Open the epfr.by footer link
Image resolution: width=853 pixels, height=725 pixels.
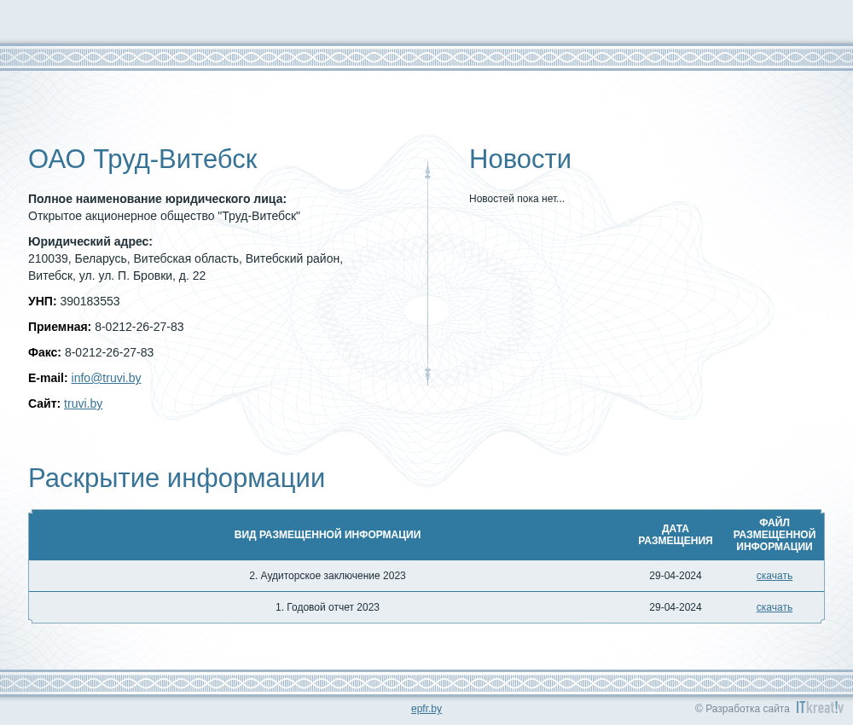[x=426, y=709]
